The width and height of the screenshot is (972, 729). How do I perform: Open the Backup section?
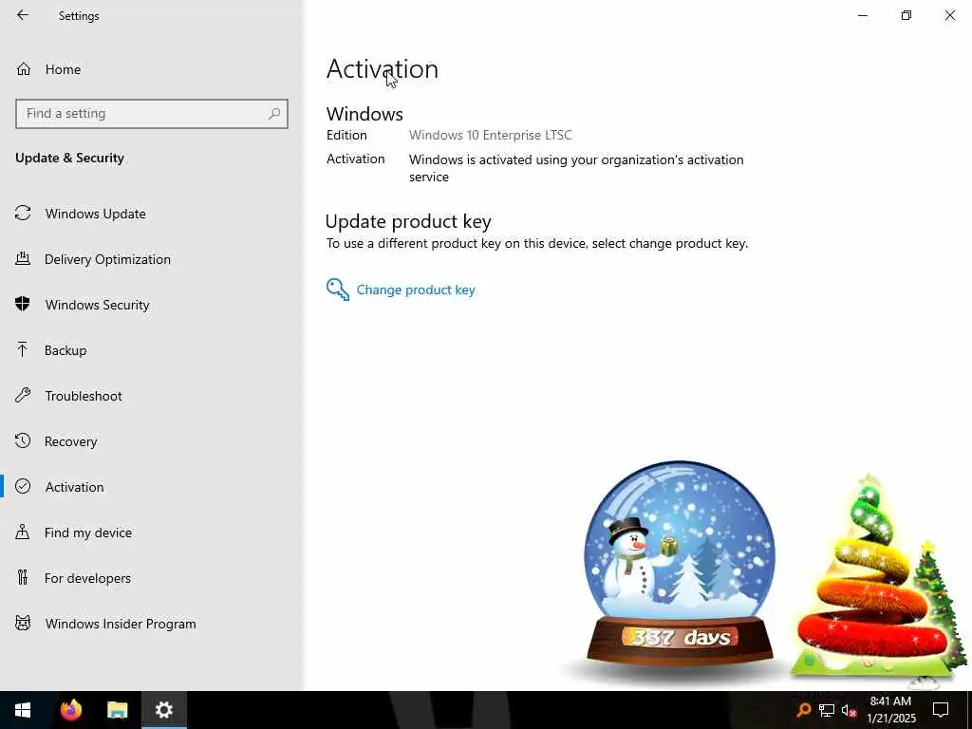point(152,350)
